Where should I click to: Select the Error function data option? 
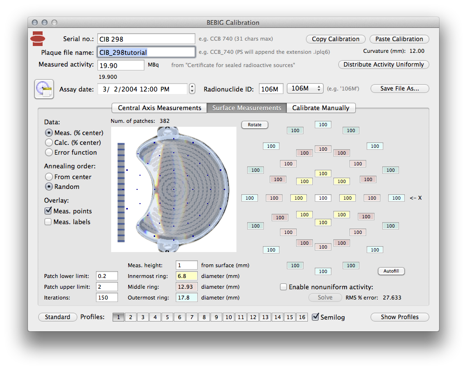point(49,153)
